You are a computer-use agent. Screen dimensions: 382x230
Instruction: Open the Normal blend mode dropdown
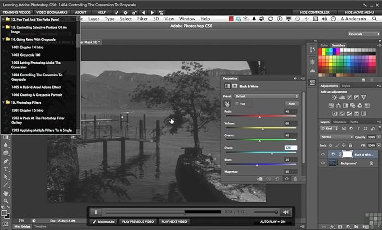[x=336, y=137]
